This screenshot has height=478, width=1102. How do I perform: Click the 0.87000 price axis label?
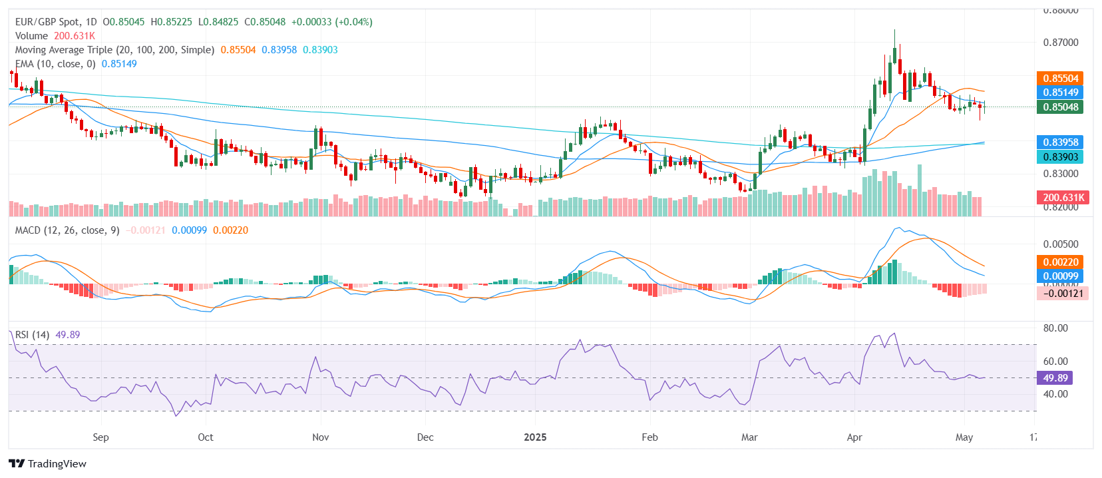(1060, 43)
